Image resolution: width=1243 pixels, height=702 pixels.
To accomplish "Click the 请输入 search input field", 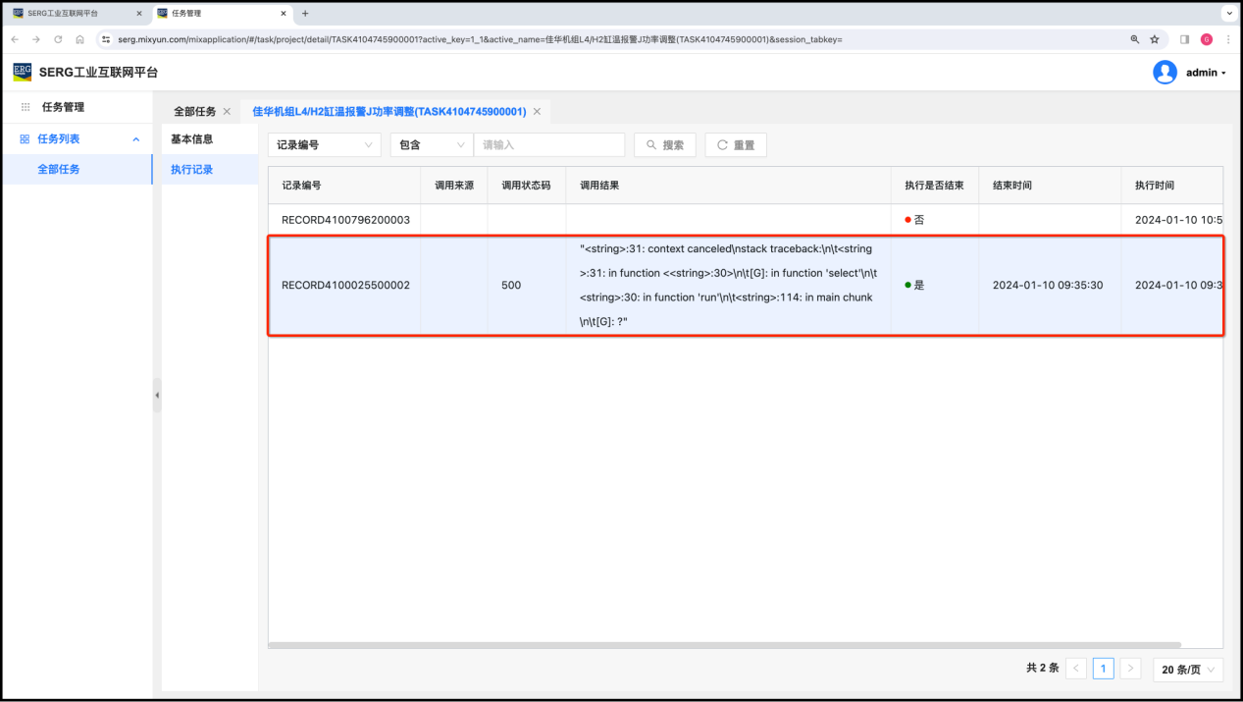I will pos(548,145).
